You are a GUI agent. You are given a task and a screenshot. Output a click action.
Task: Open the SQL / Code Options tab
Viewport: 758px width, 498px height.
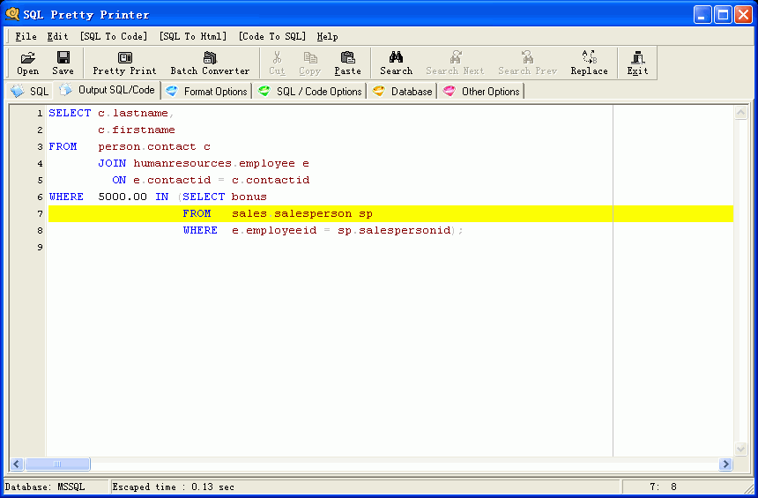(310, 92)
